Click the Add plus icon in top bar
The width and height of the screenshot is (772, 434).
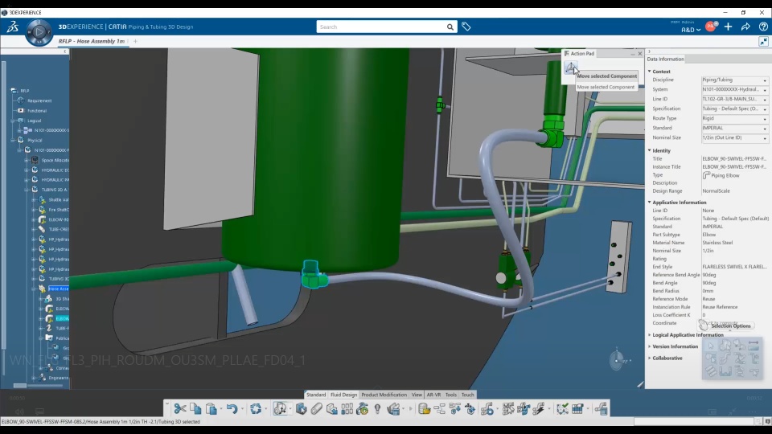pyautogui.click(x=729, y=27)
